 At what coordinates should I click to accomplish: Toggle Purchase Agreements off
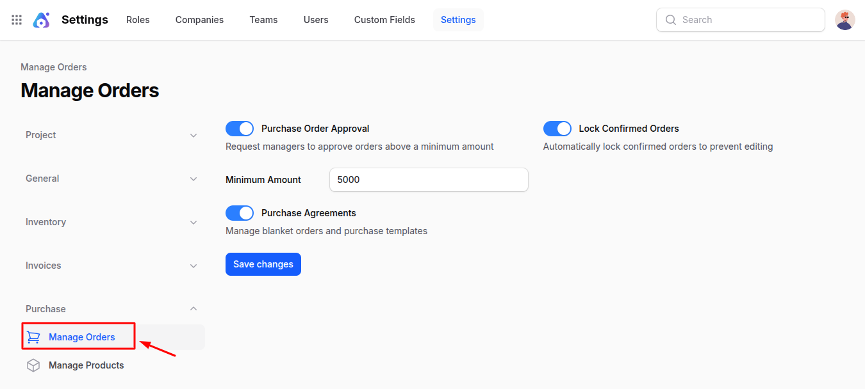pos(239,212)
